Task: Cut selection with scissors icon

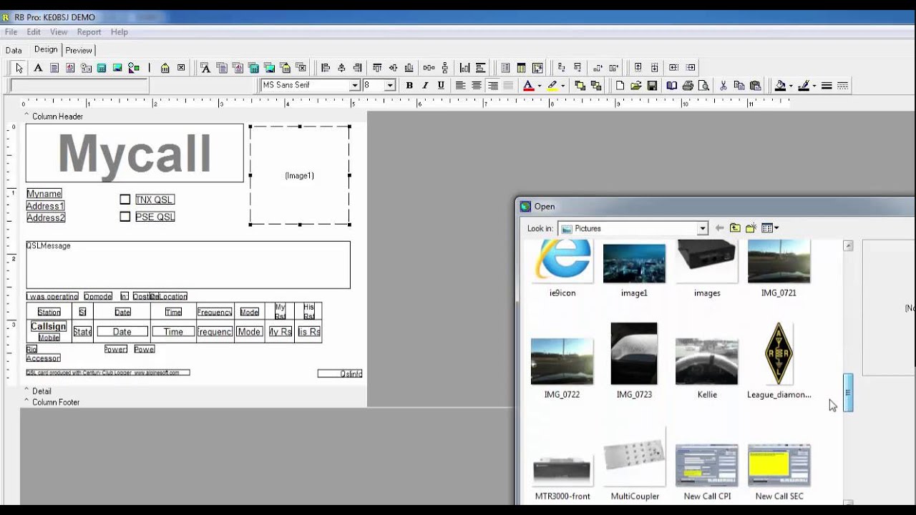Action: coord(723,86)
